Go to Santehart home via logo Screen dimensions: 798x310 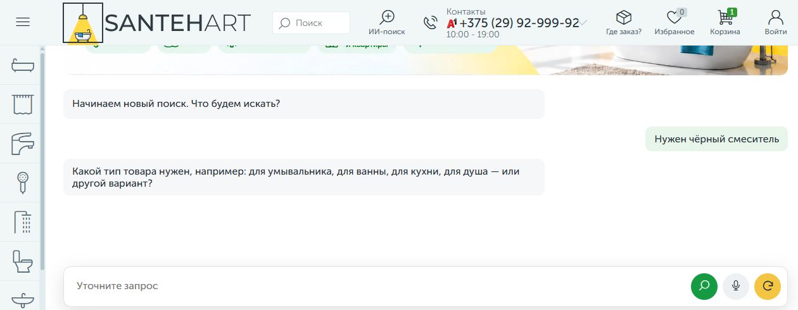tap(157, 23)
